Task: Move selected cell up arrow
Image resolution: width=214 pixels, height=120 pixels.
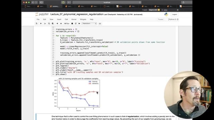Action: (x=57, y=24)
